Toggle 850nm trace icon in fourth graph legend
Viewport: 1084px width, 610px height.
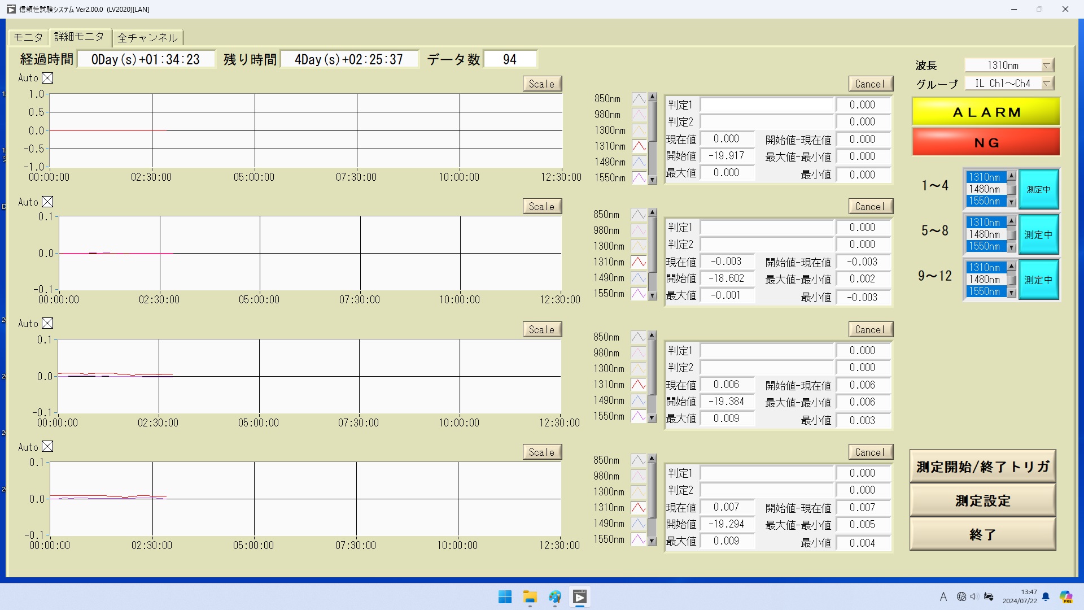[x=638, y=460]
